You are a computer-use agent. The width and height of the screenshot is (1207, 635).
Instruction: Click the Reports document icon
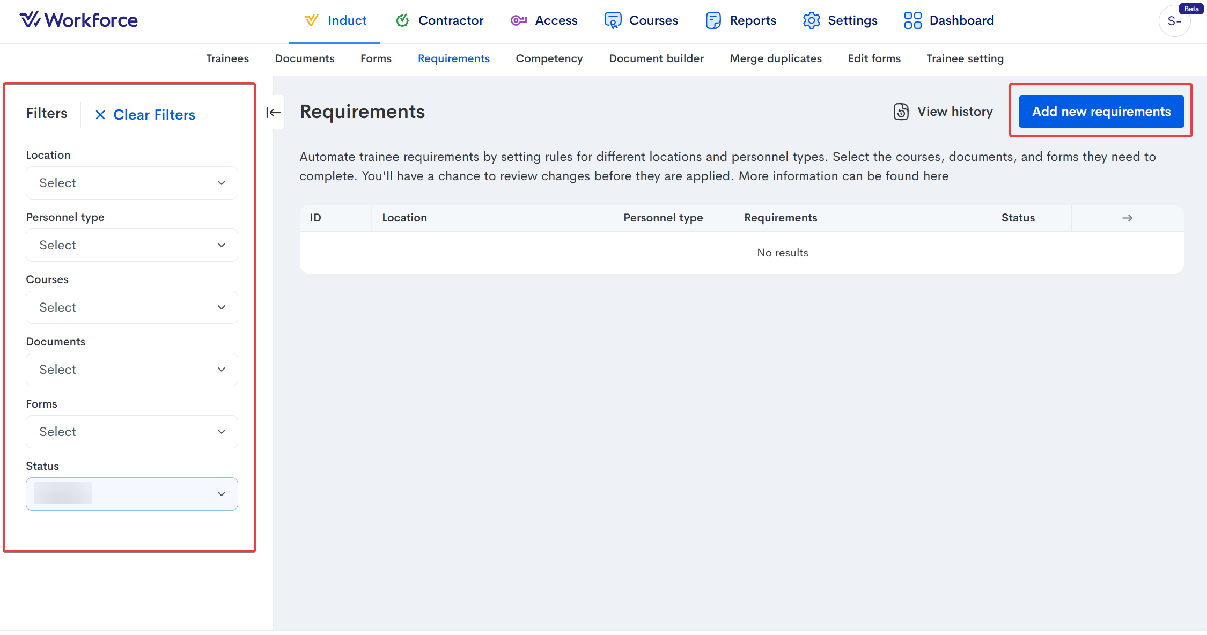713,20
